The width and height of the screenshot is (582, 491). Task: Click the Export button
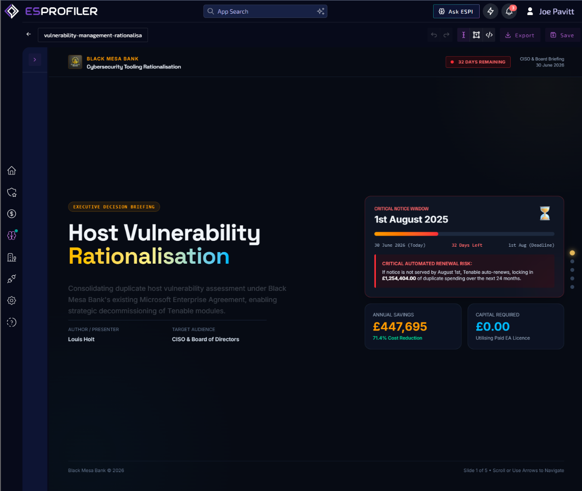click(520, 35)
